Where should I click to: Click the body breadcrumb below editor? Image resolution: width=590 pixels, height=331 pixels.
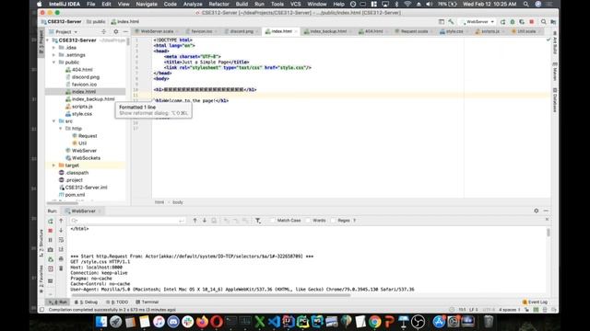[x=178, y=202]
